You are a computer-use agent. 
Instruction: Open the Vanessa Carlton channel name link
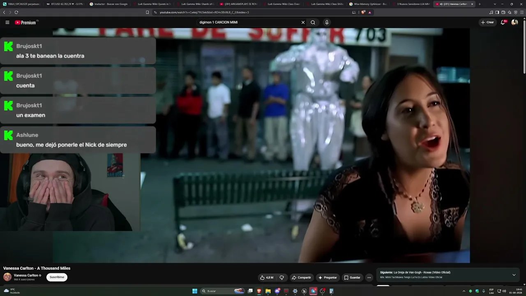pos(26,275)
